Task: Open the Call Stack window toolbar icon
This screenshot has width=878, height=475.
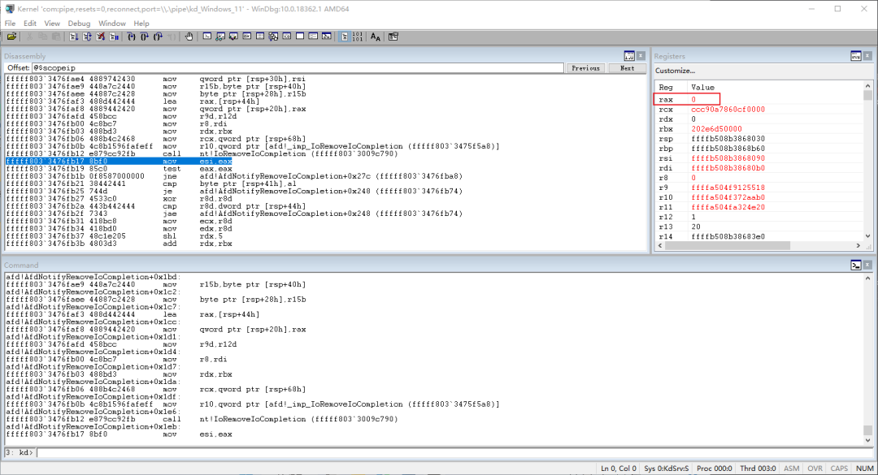Action: pyautogui.click(x=272, y=36)
